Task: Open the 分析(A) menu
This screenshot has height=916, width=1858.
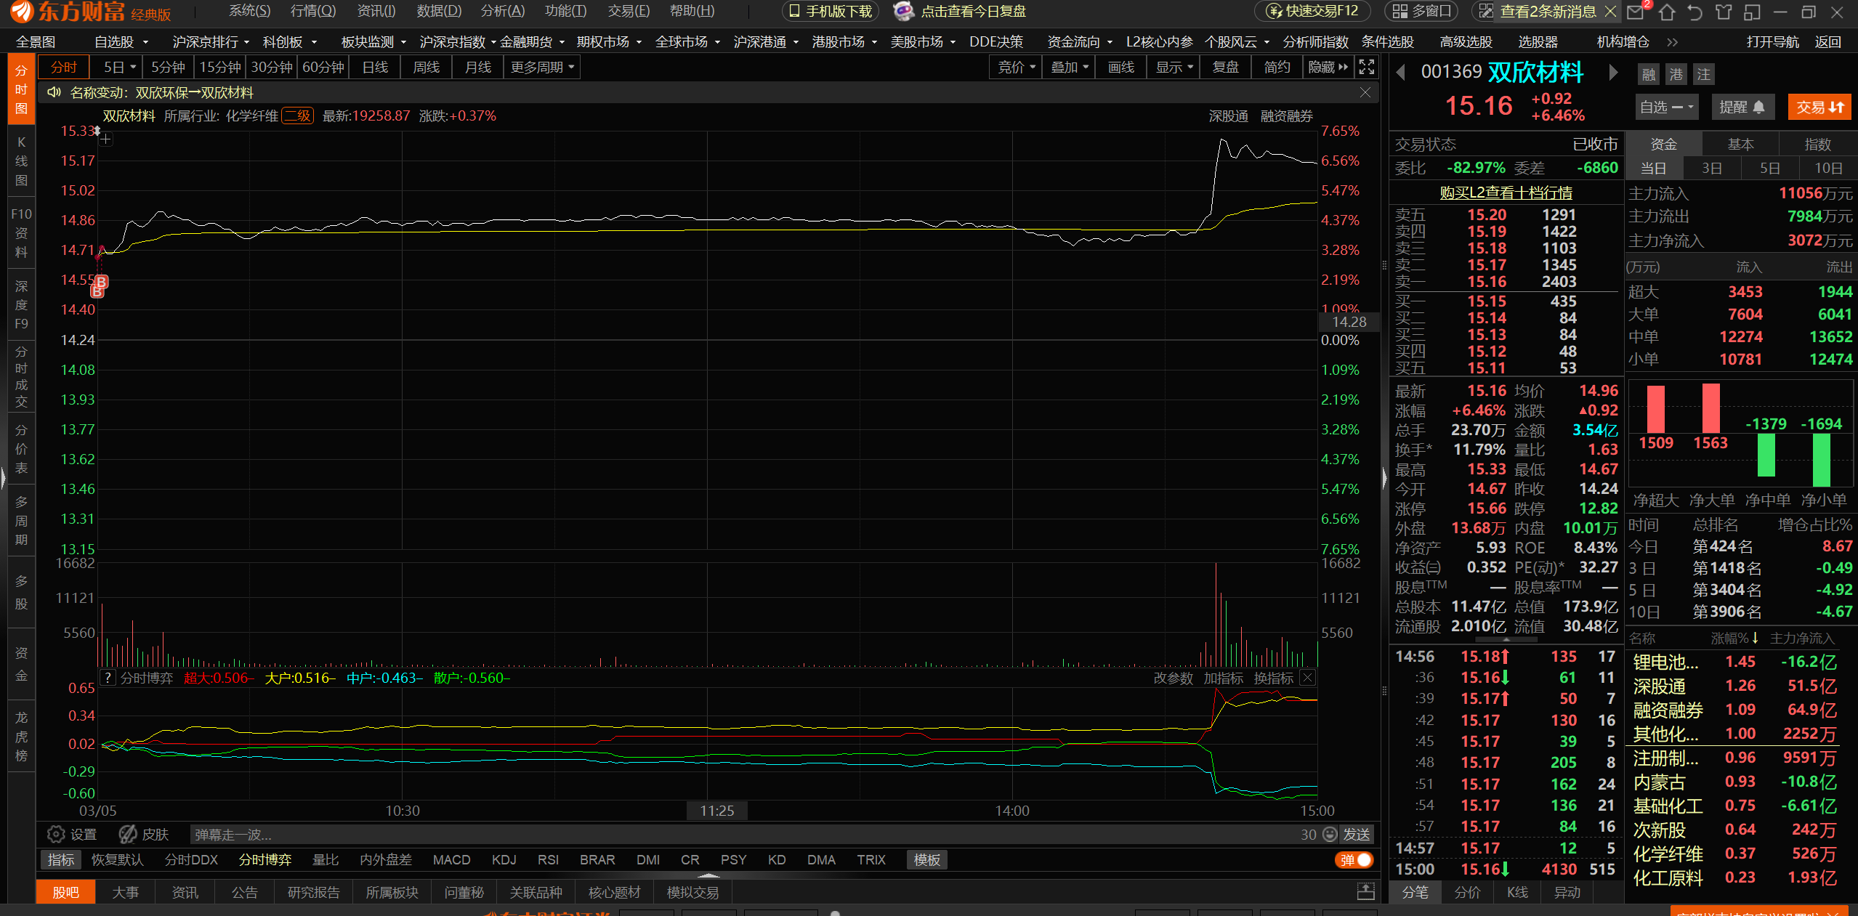Action: pos(502,11)
